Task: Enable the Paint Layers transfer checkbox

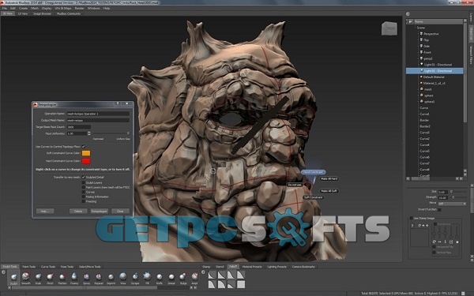Action: tap(84, 187)
